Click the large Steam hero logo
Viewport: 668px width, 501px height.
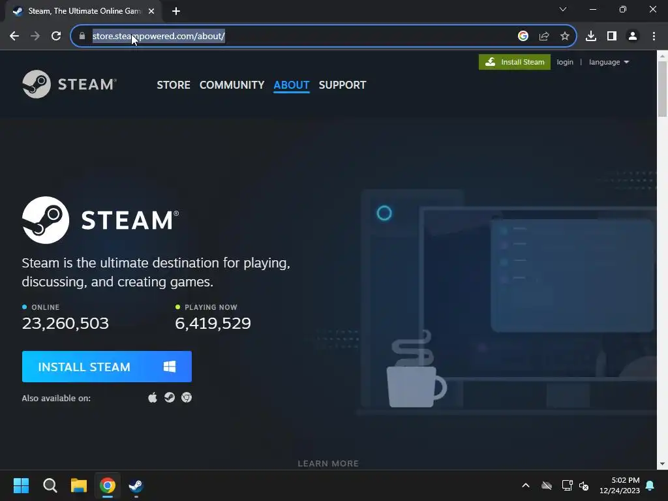[100, 220]
